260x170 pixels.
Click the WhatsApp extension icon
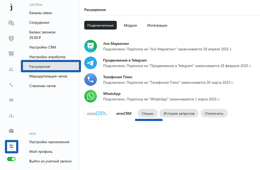pyautogui.click(x=91, y=96)
